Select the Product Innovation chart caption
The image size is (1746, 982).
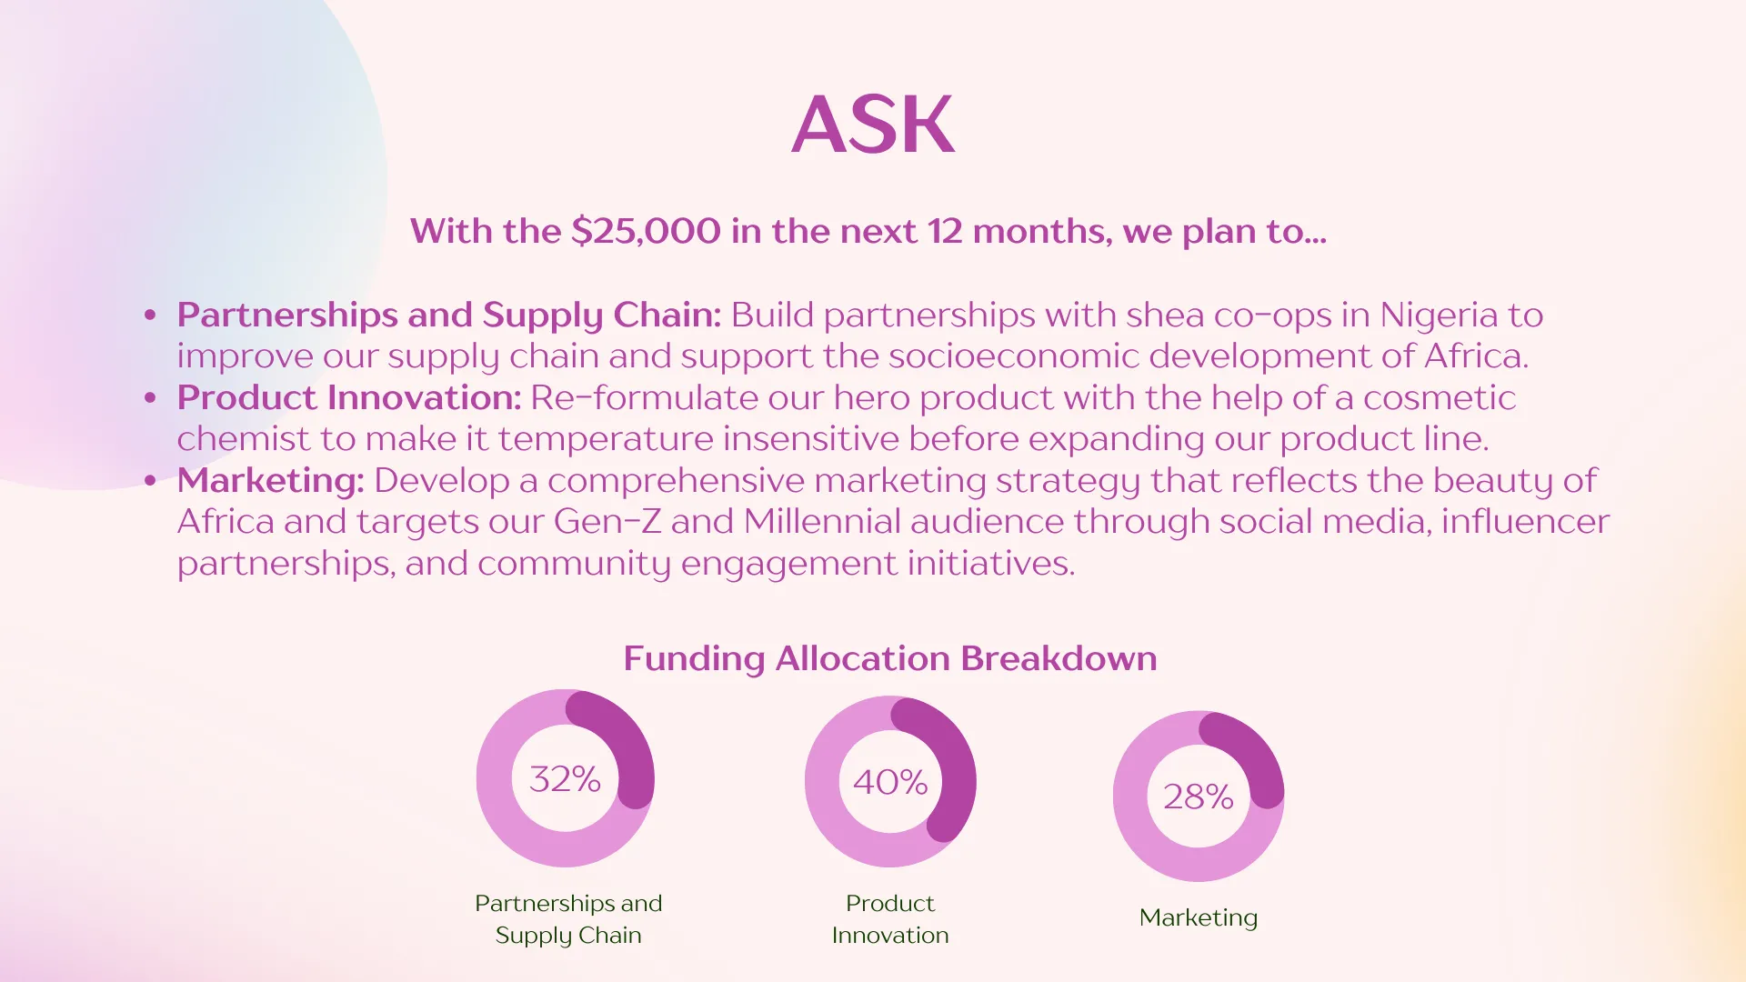click(890, 918)
